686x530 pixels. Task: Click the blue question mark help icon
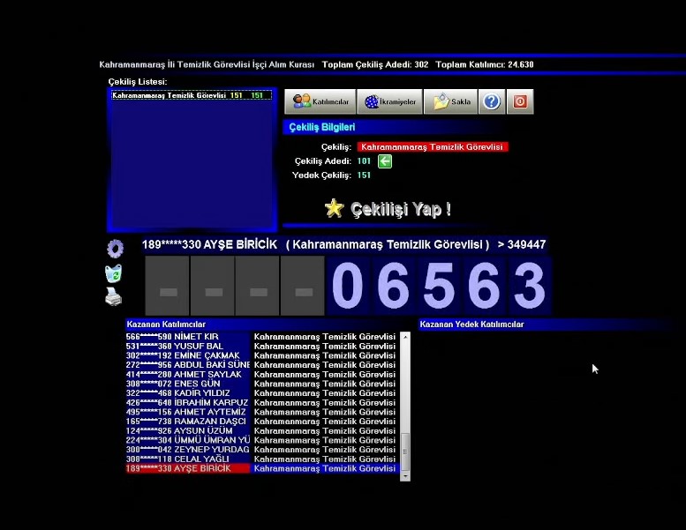[492, 101]
